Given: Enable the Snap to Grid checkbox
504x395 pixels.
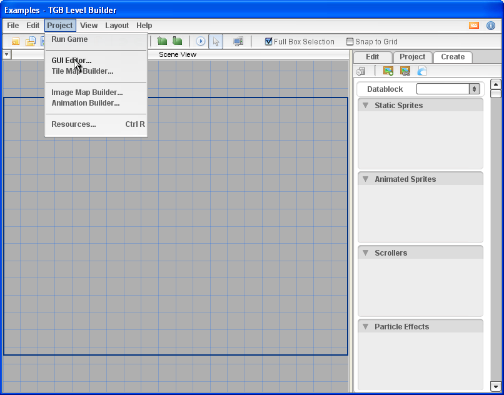Looking at the screenshot, I should point(350,41).
